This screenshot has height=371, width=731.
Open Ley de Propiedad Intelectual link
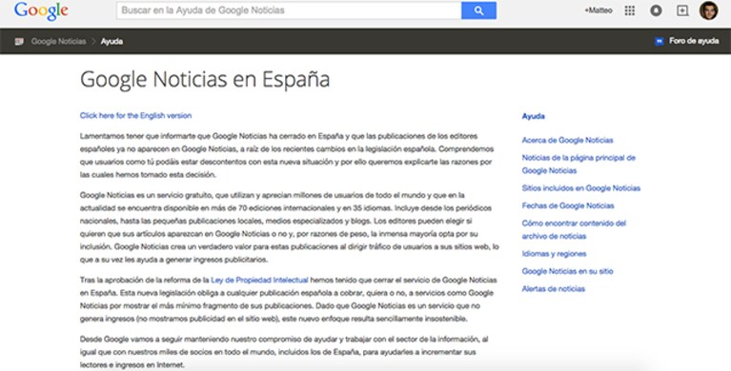click(x=259, y=280)
